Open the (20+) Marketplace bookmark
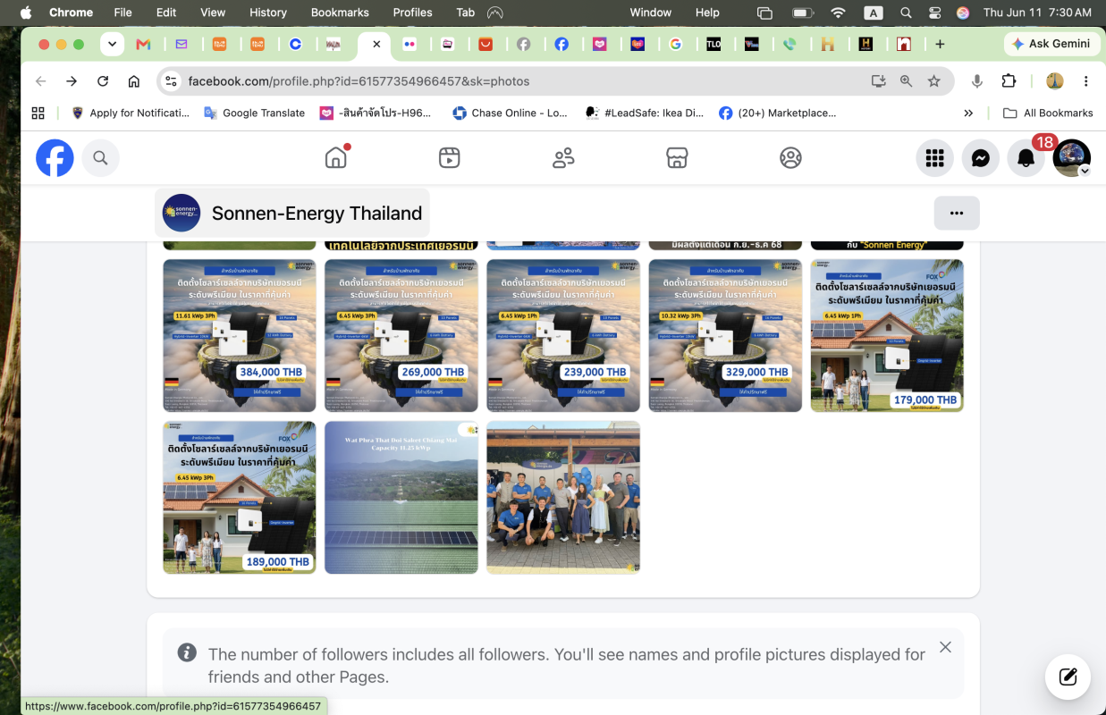1106x715 pixels. click(778, 113)
